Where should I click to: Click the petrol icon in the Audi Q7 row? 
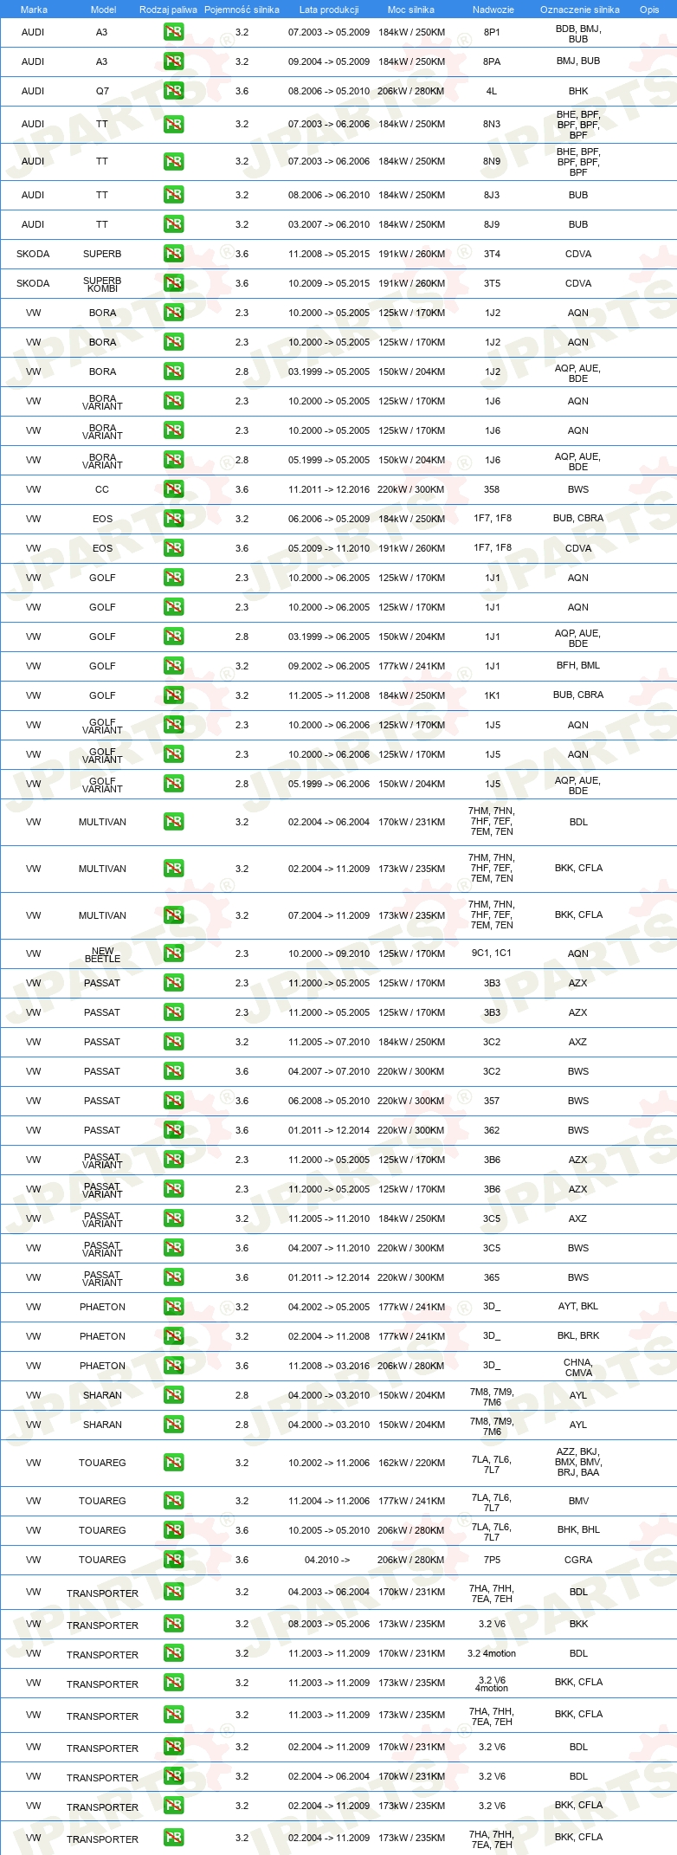(173, 91)
